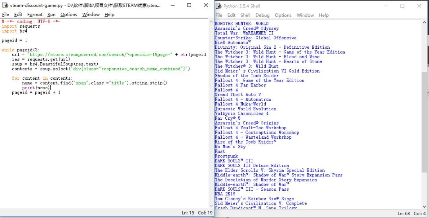The image size is (429, 218).
Task: Open Format menu in editor window
Action: click(35, 14)
